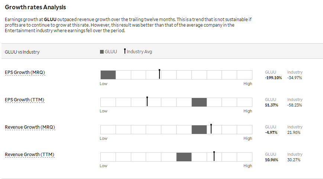Viewport: 323px width, 179px height.
Task: Click the Revenue Growth (TTM) industry marker
Action: tap(214, 156)
